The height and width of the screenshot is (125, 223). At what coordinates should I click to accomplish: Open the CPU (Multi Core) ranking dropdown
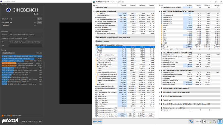pyautogui.click(x=8, y=53)
